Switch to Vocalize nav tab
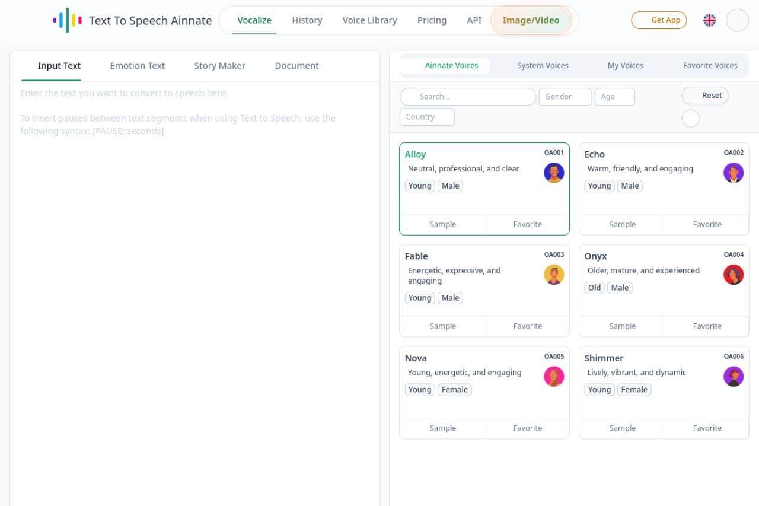The height and width of the screenshot is (506, 759). 254,20
